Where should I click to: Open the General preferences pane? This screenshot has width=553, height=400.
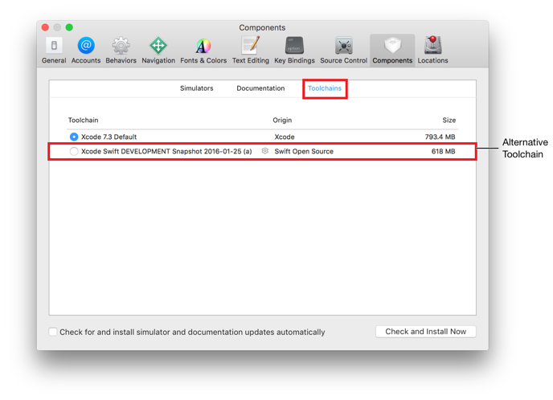54,51
